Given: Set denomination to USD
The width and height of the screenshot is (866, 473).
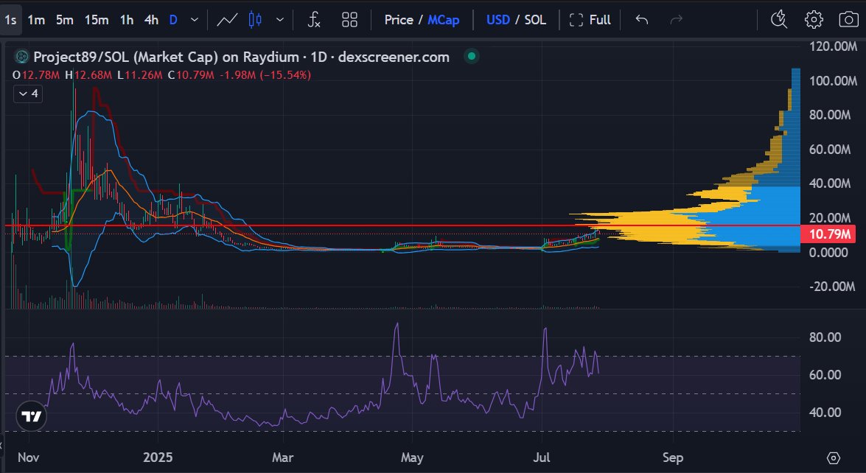Looking at the screenshot, I should click(498, 20).
